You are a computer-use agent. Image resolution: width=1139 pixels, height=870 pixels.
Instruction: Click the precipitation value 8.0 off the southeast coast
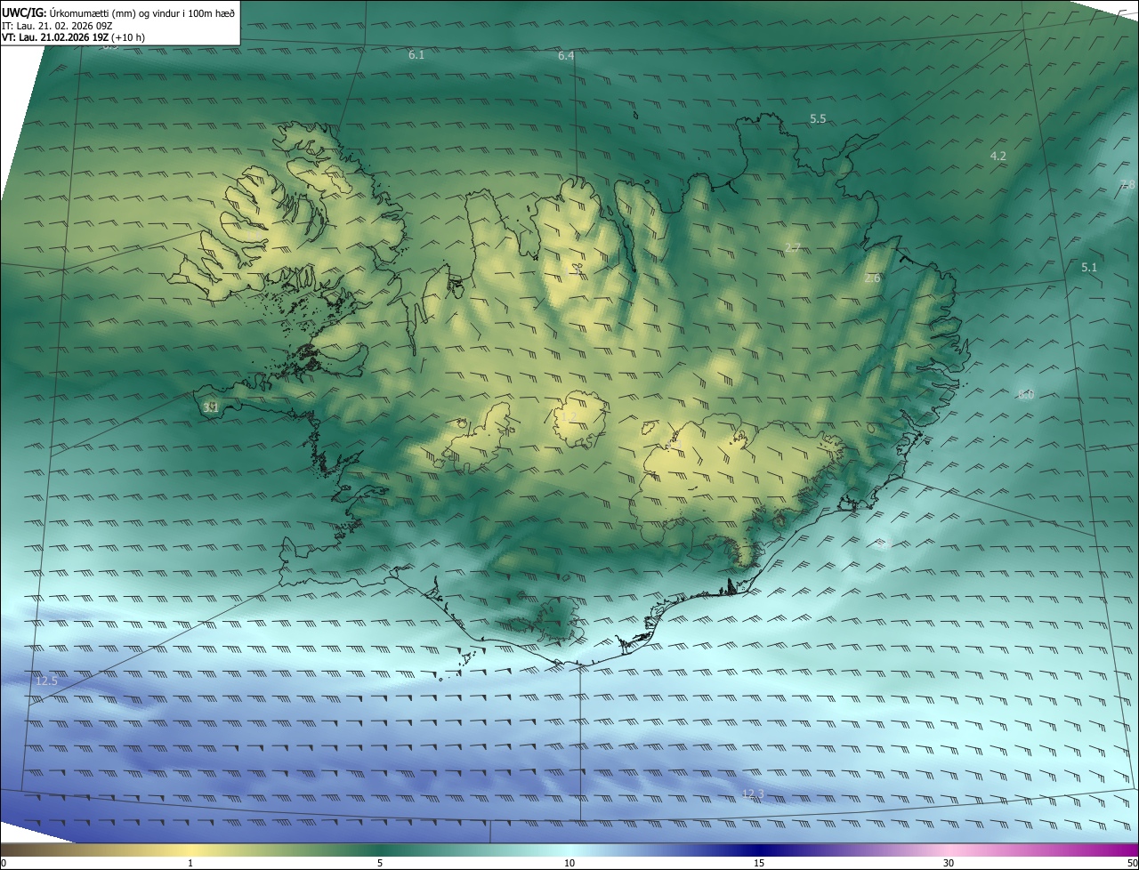click(1026, 395)
